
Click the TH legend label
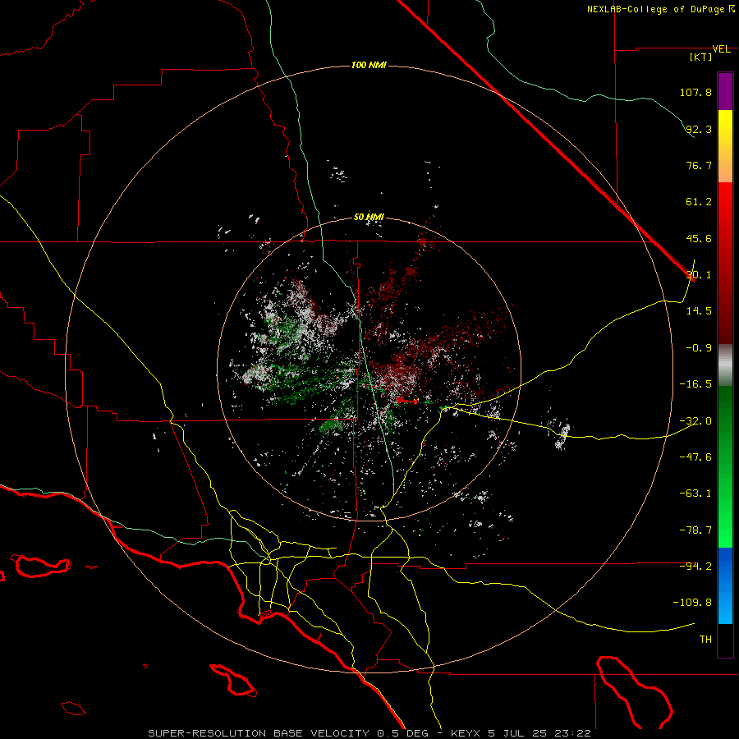[x=705, y=640]
